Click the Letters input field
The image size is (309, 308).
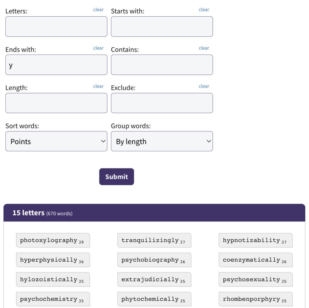tap(56, 27)
